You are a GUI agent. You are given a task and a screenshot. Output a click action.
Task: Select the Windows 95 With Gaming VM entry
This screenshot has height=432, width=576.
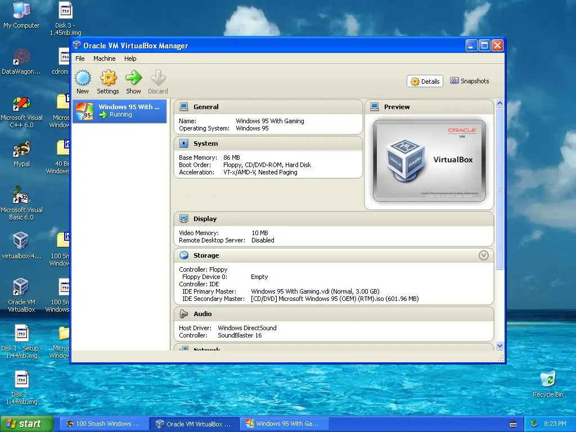point(120,111)
